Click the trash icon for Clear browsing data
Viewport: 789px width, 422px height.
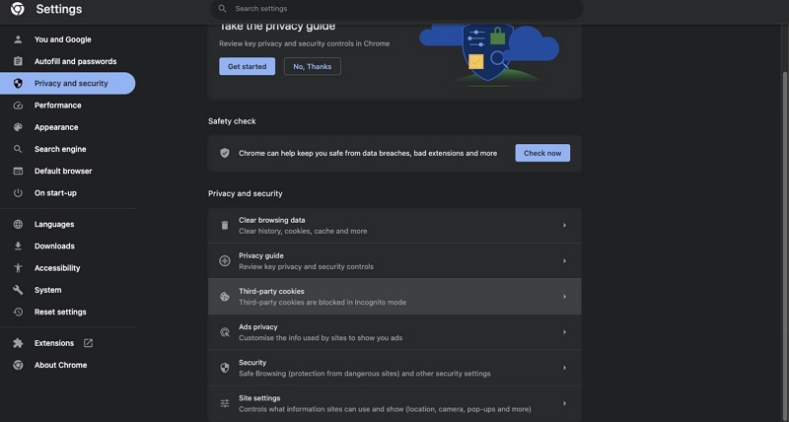point(225,226)
